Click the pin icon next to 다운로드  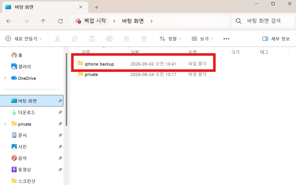pos(60,112)
